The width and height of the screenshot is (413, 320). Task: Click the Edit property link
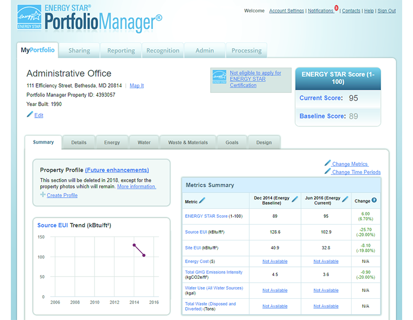39,116
